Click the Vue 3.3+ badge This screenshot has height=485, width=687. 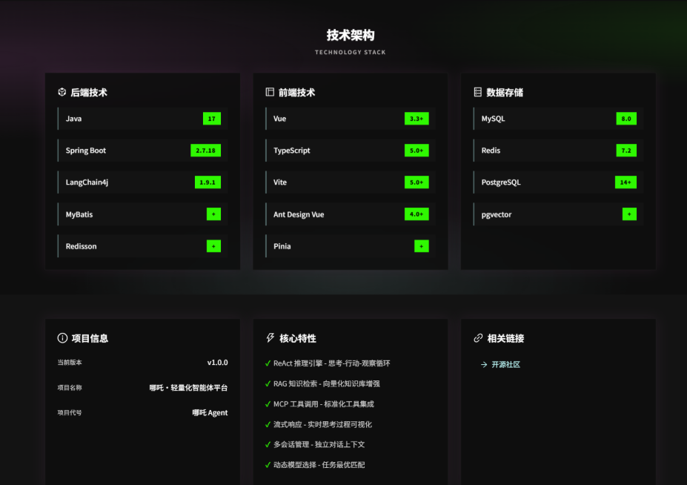pyautogui.click(x=416, y=119)
